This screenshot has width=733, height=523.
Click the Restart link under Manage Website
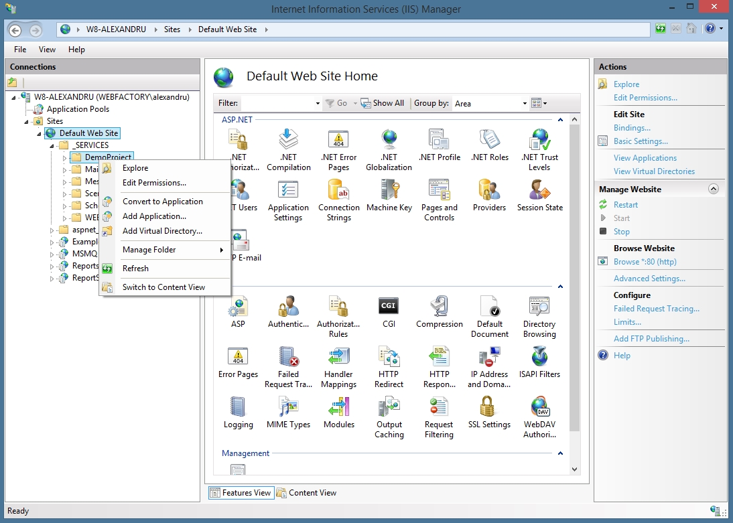point(626,205)
